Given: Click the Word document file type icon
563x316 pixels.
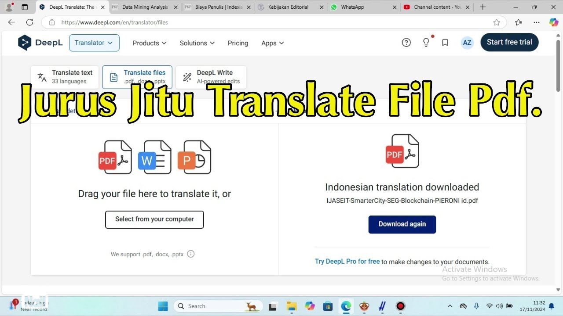Looking at the screenshot, I should (154, 157).
